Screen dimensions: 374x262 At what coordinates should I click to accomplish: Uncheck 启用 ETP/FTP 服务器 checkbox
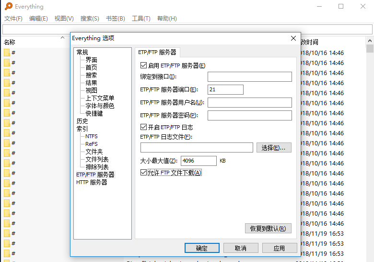pos(143,65)
